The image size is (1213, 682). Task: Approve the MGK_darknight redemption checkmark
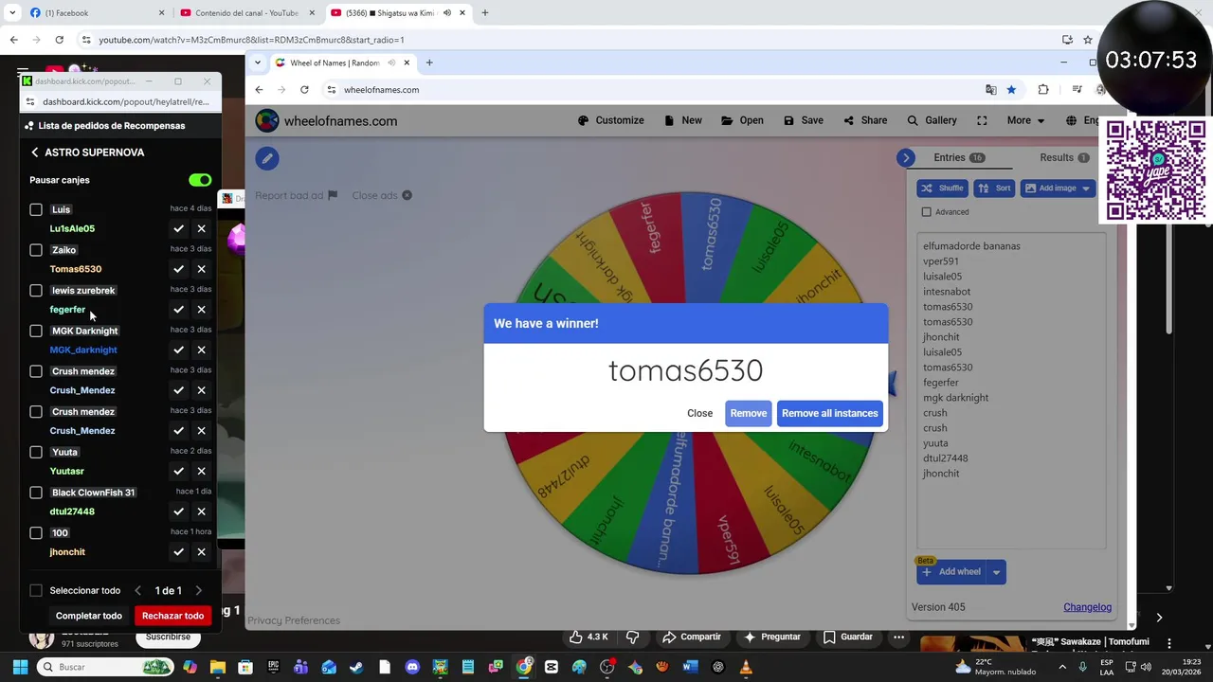[x=178, y=350]
